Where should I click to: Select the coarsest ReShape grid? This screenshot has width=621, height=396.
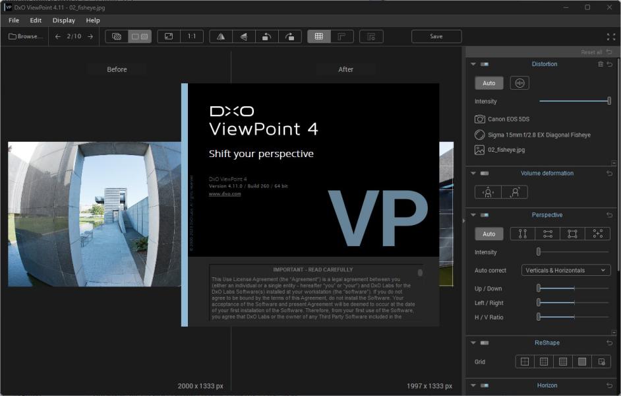point(525,362)
